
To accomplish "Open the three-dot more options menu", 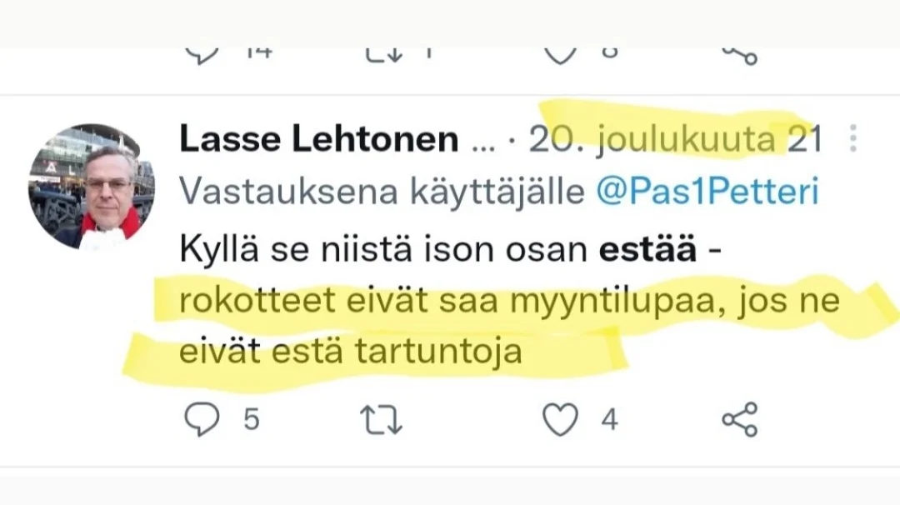I will tap(852, 139).
